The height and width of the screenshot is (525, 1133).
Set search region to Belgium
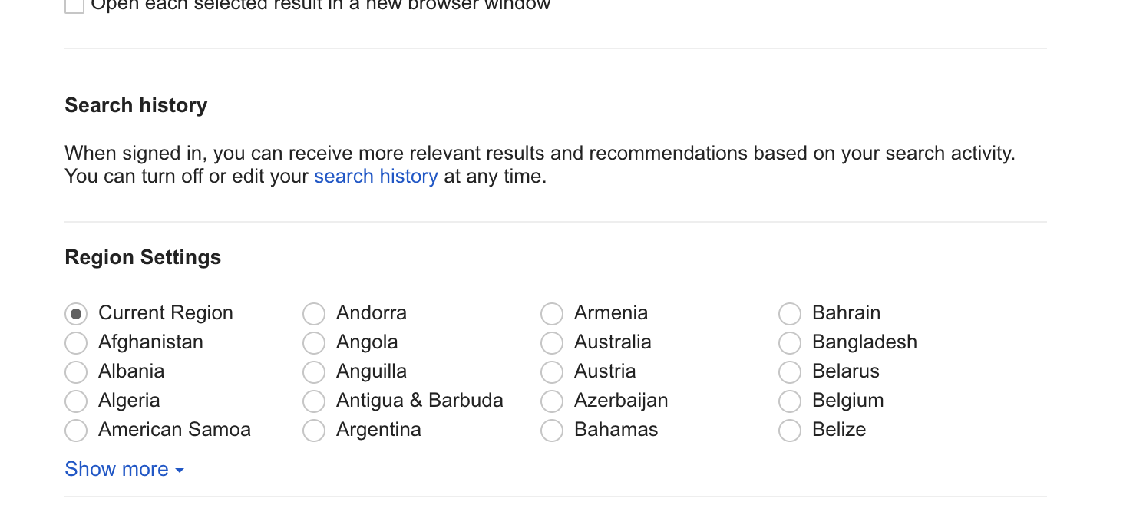point(790,401)
